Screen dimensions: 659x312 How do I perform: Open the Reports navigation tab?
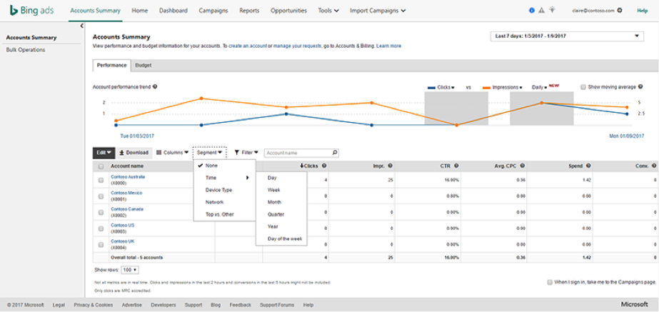pos(249,11)
